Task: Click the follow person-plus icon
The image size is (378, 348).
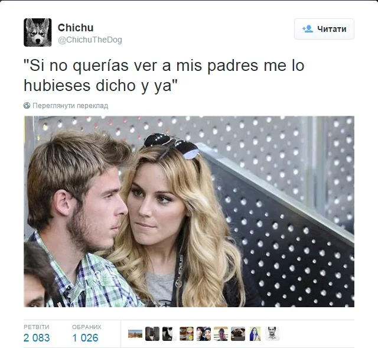Action: coord(308,29)
